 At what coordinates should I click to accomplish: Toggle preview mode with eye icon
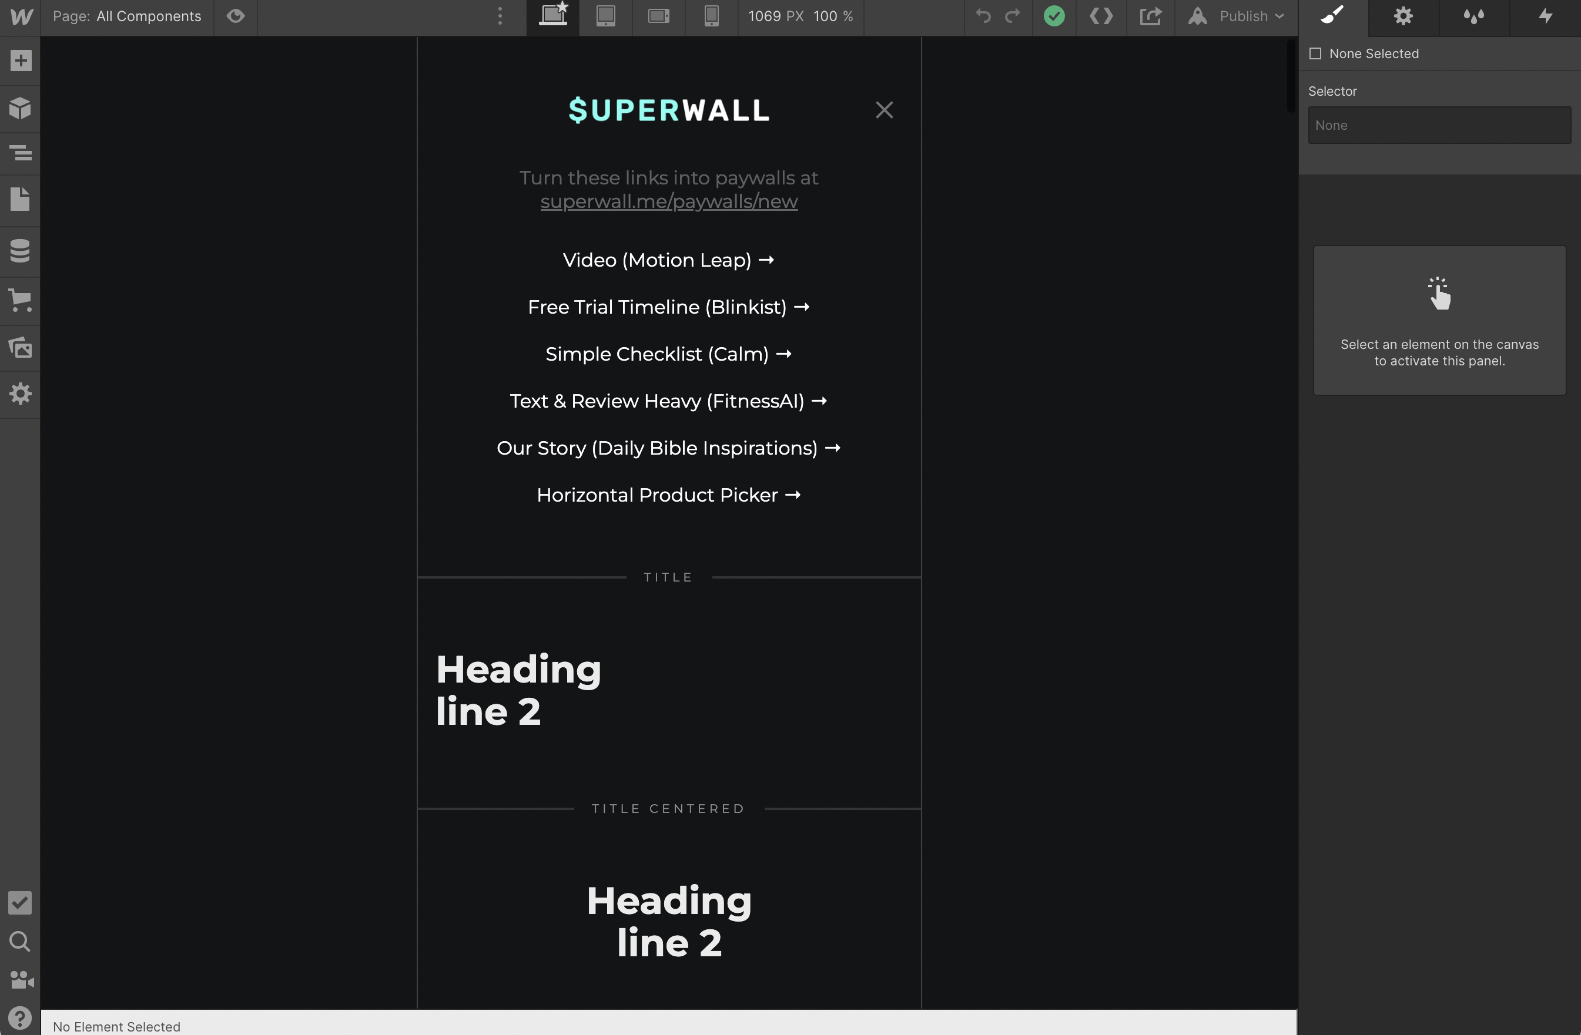(235, 16)
